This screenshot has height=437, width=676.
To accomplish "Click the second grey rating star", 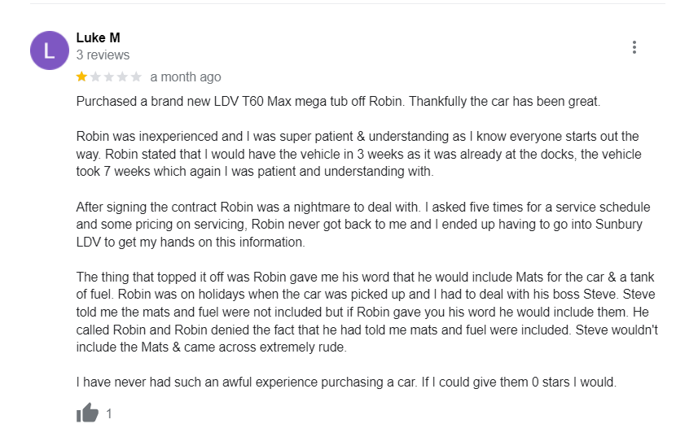I will point(94,76).
